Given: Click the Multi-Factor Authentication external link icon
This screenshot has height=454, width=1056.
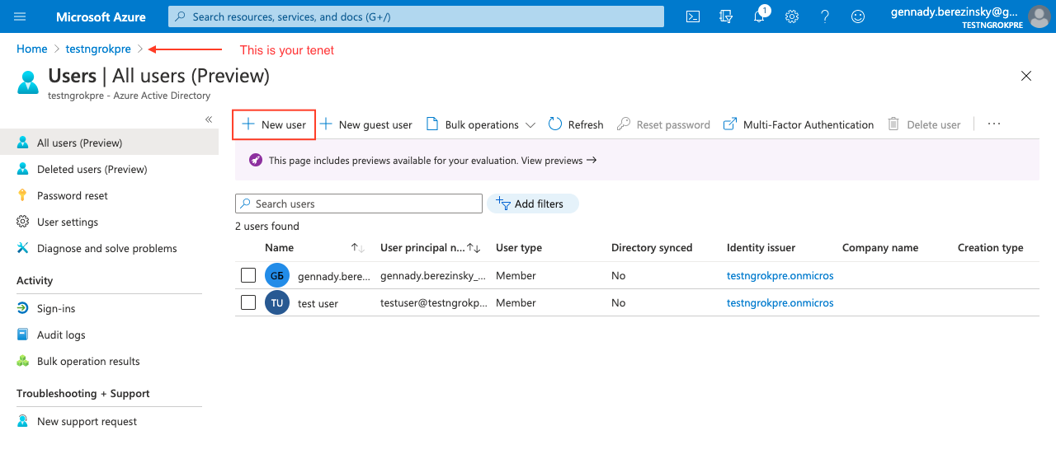Looking at the screenshot, I should coord(729,124).
